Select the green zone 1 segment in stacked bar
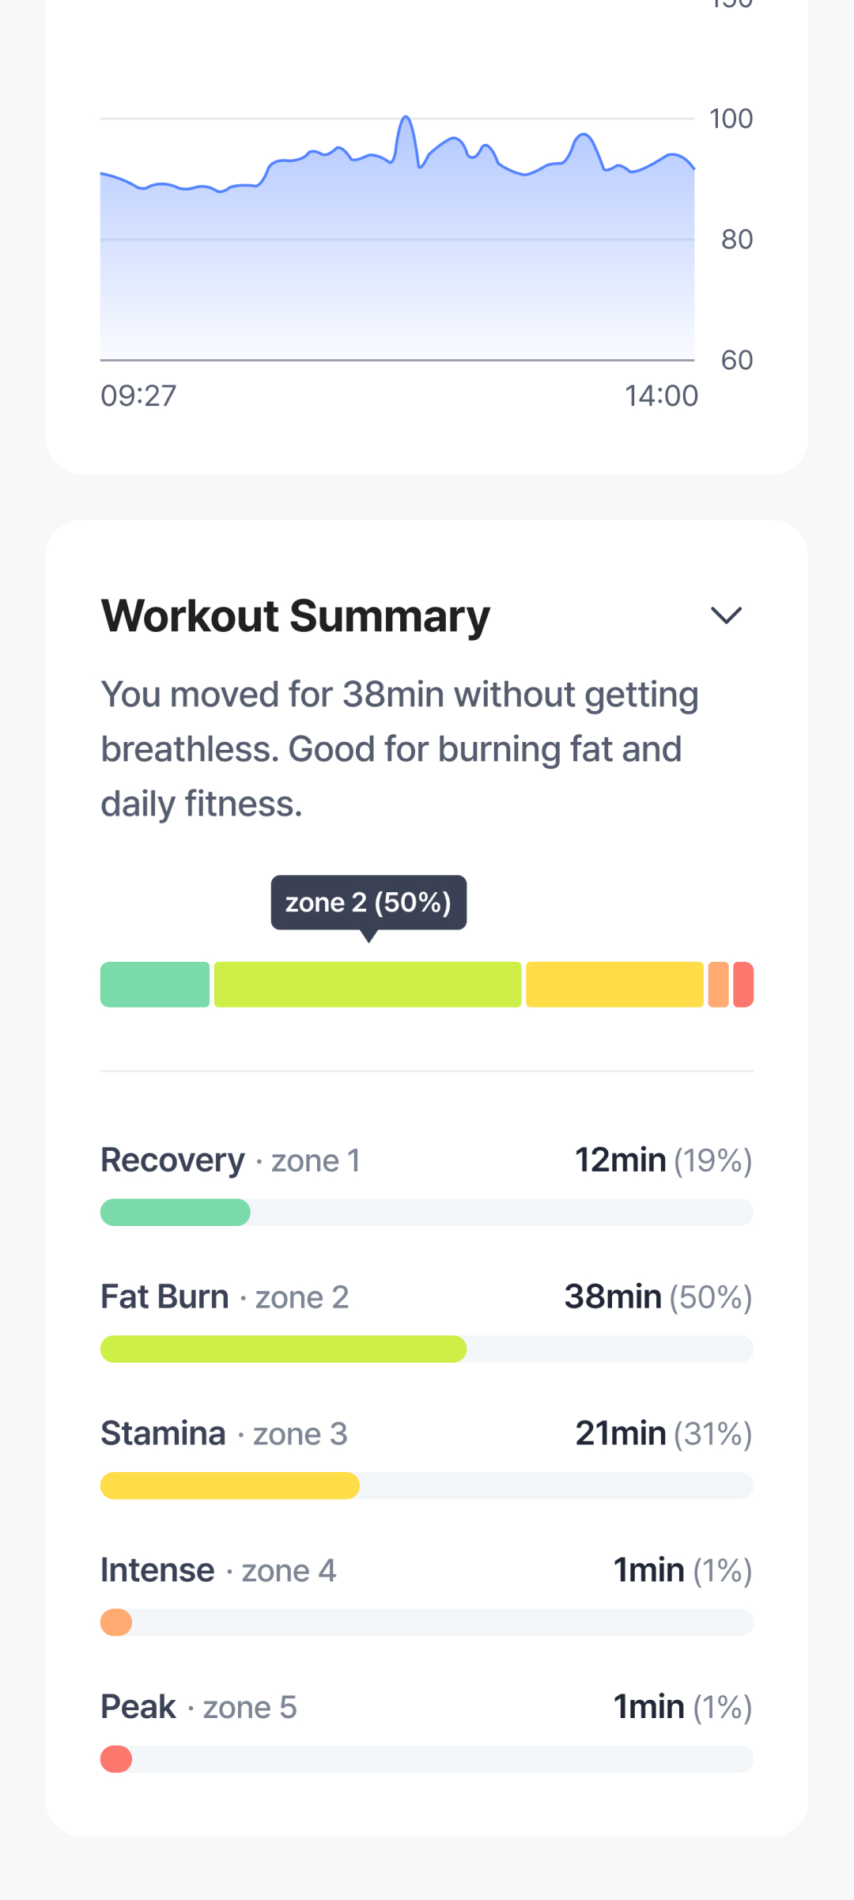The image size is (854, 1900). pyautogui.click(x=155, y=984)
